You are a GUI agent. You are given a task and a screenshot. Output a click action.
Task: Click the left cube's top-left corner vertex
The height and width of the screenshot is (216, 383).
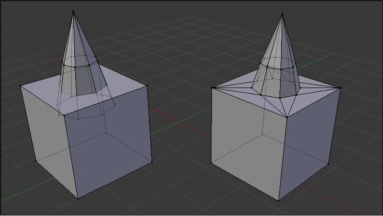point(20,86)
